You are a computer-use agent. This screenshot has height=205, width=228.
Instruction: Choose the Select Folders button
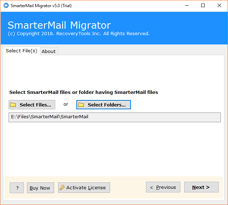coord(104,105)
